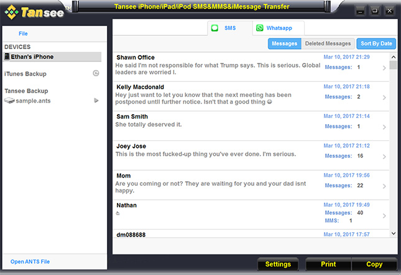Expand the sample.ants play arrow
The width and height of the screenshot is (401, 275).
(x=96, y=101)
